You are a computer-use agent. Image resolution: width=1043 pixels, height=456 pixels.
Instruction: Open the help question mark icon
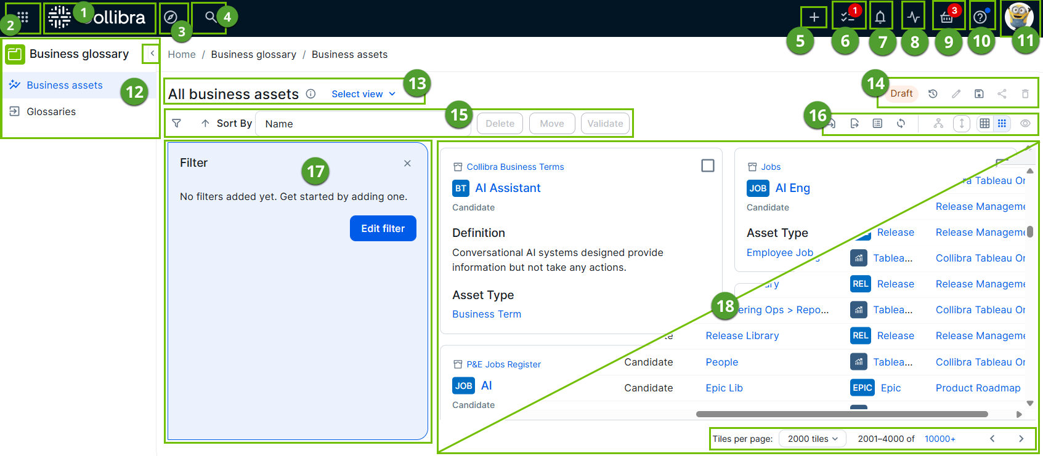[980, 17]
